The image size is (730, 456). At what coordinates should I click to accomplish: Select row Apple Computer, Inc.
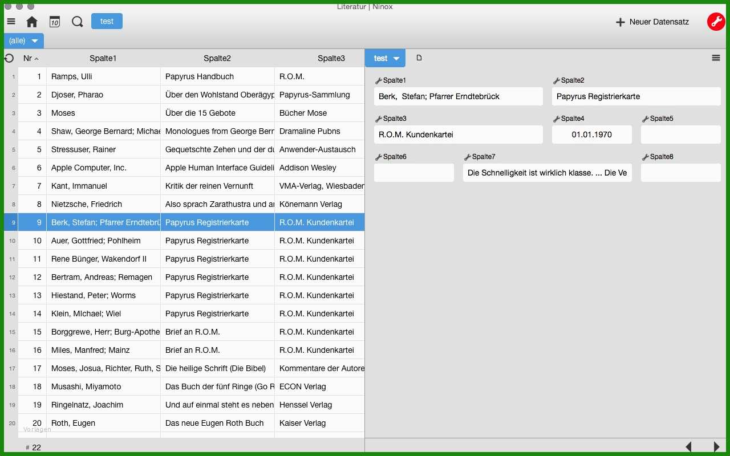coord(184,168)
